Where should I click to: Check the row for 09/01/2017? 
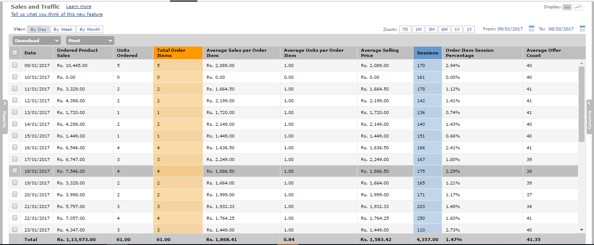(x=15, y=65)
